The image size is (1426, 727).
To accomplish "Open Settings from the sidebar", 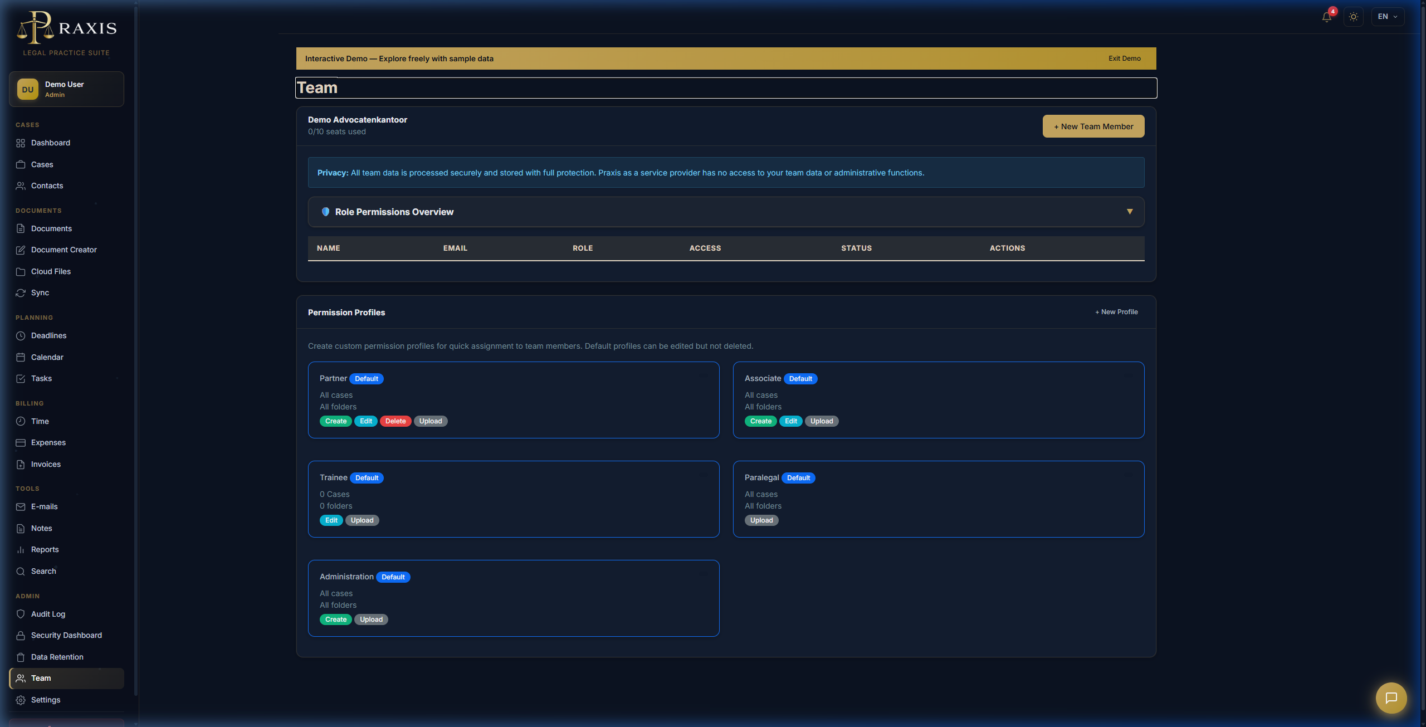I will click(67, 700).
